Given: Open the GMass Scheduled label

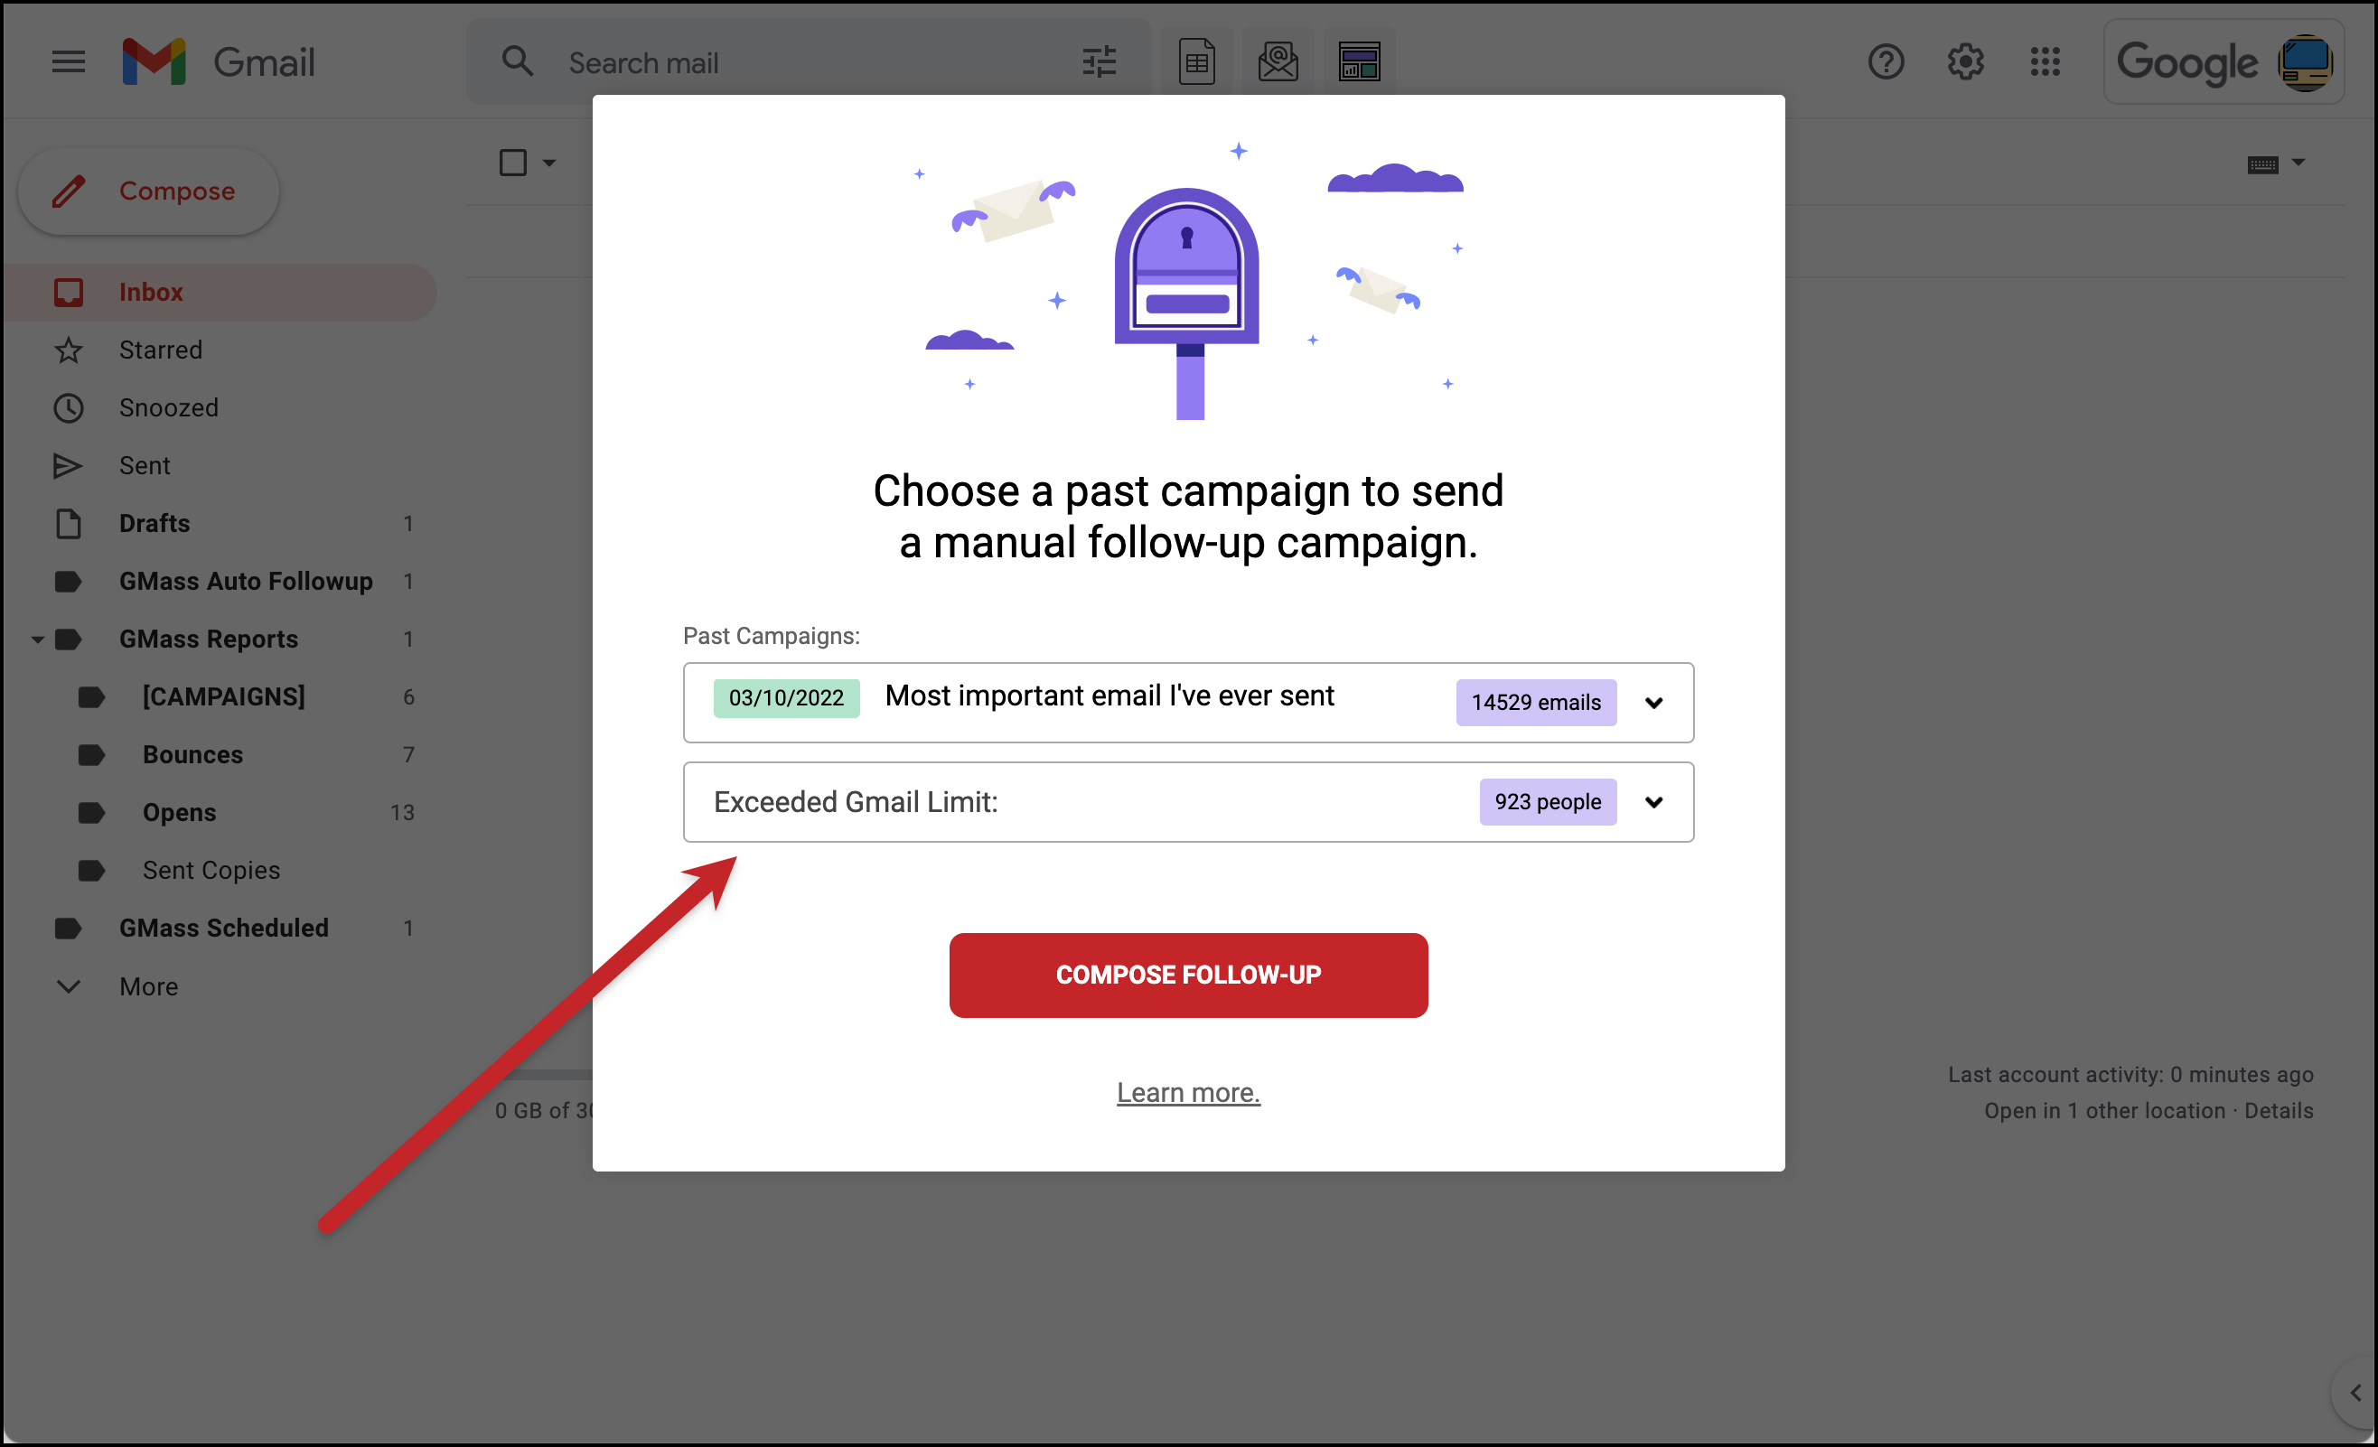Looking at the screenshot, I should [x=222, y=928].
